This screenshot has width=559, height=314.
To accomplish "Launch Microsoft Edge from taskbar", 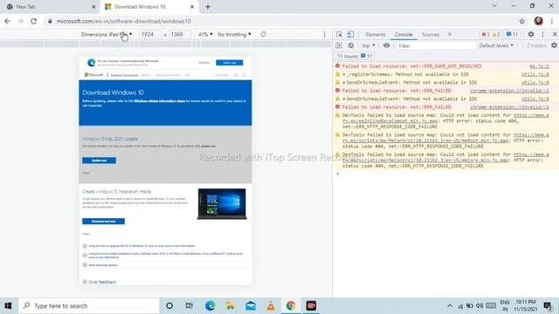I will pos(210,306).
